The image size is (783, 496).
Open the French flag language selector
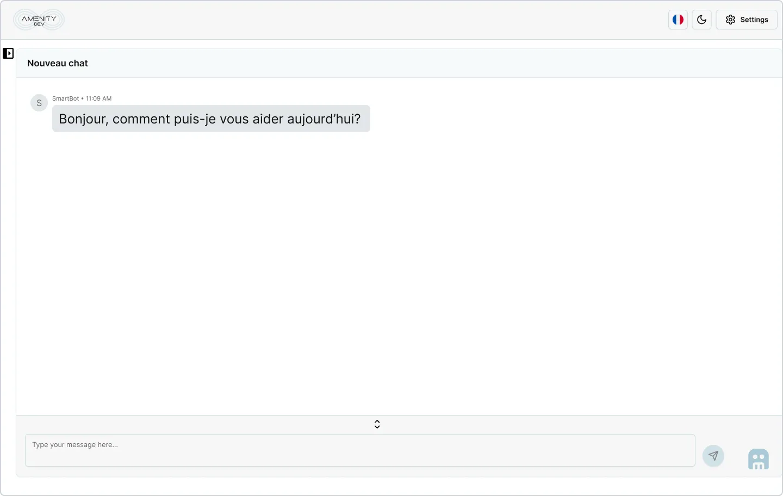pos(678,20)
